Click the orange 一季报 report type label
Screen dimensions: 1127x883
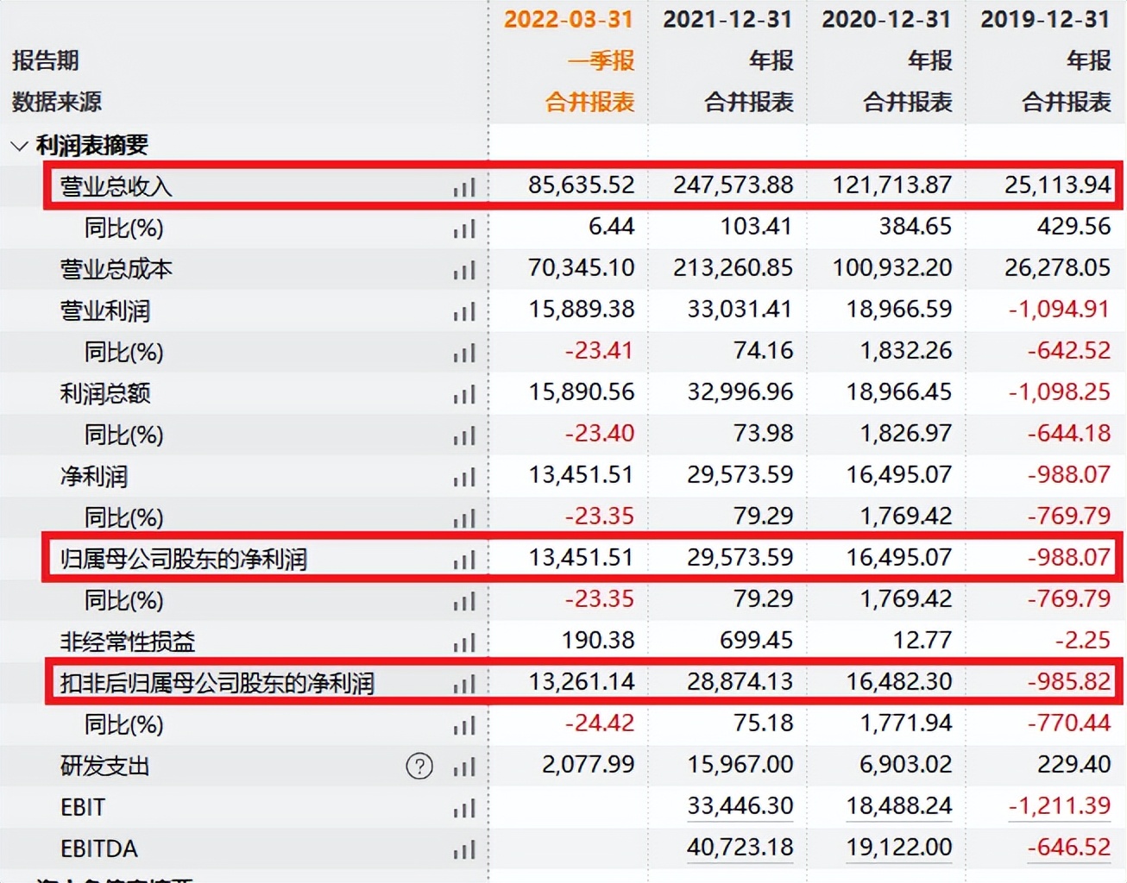pos(601,60)
